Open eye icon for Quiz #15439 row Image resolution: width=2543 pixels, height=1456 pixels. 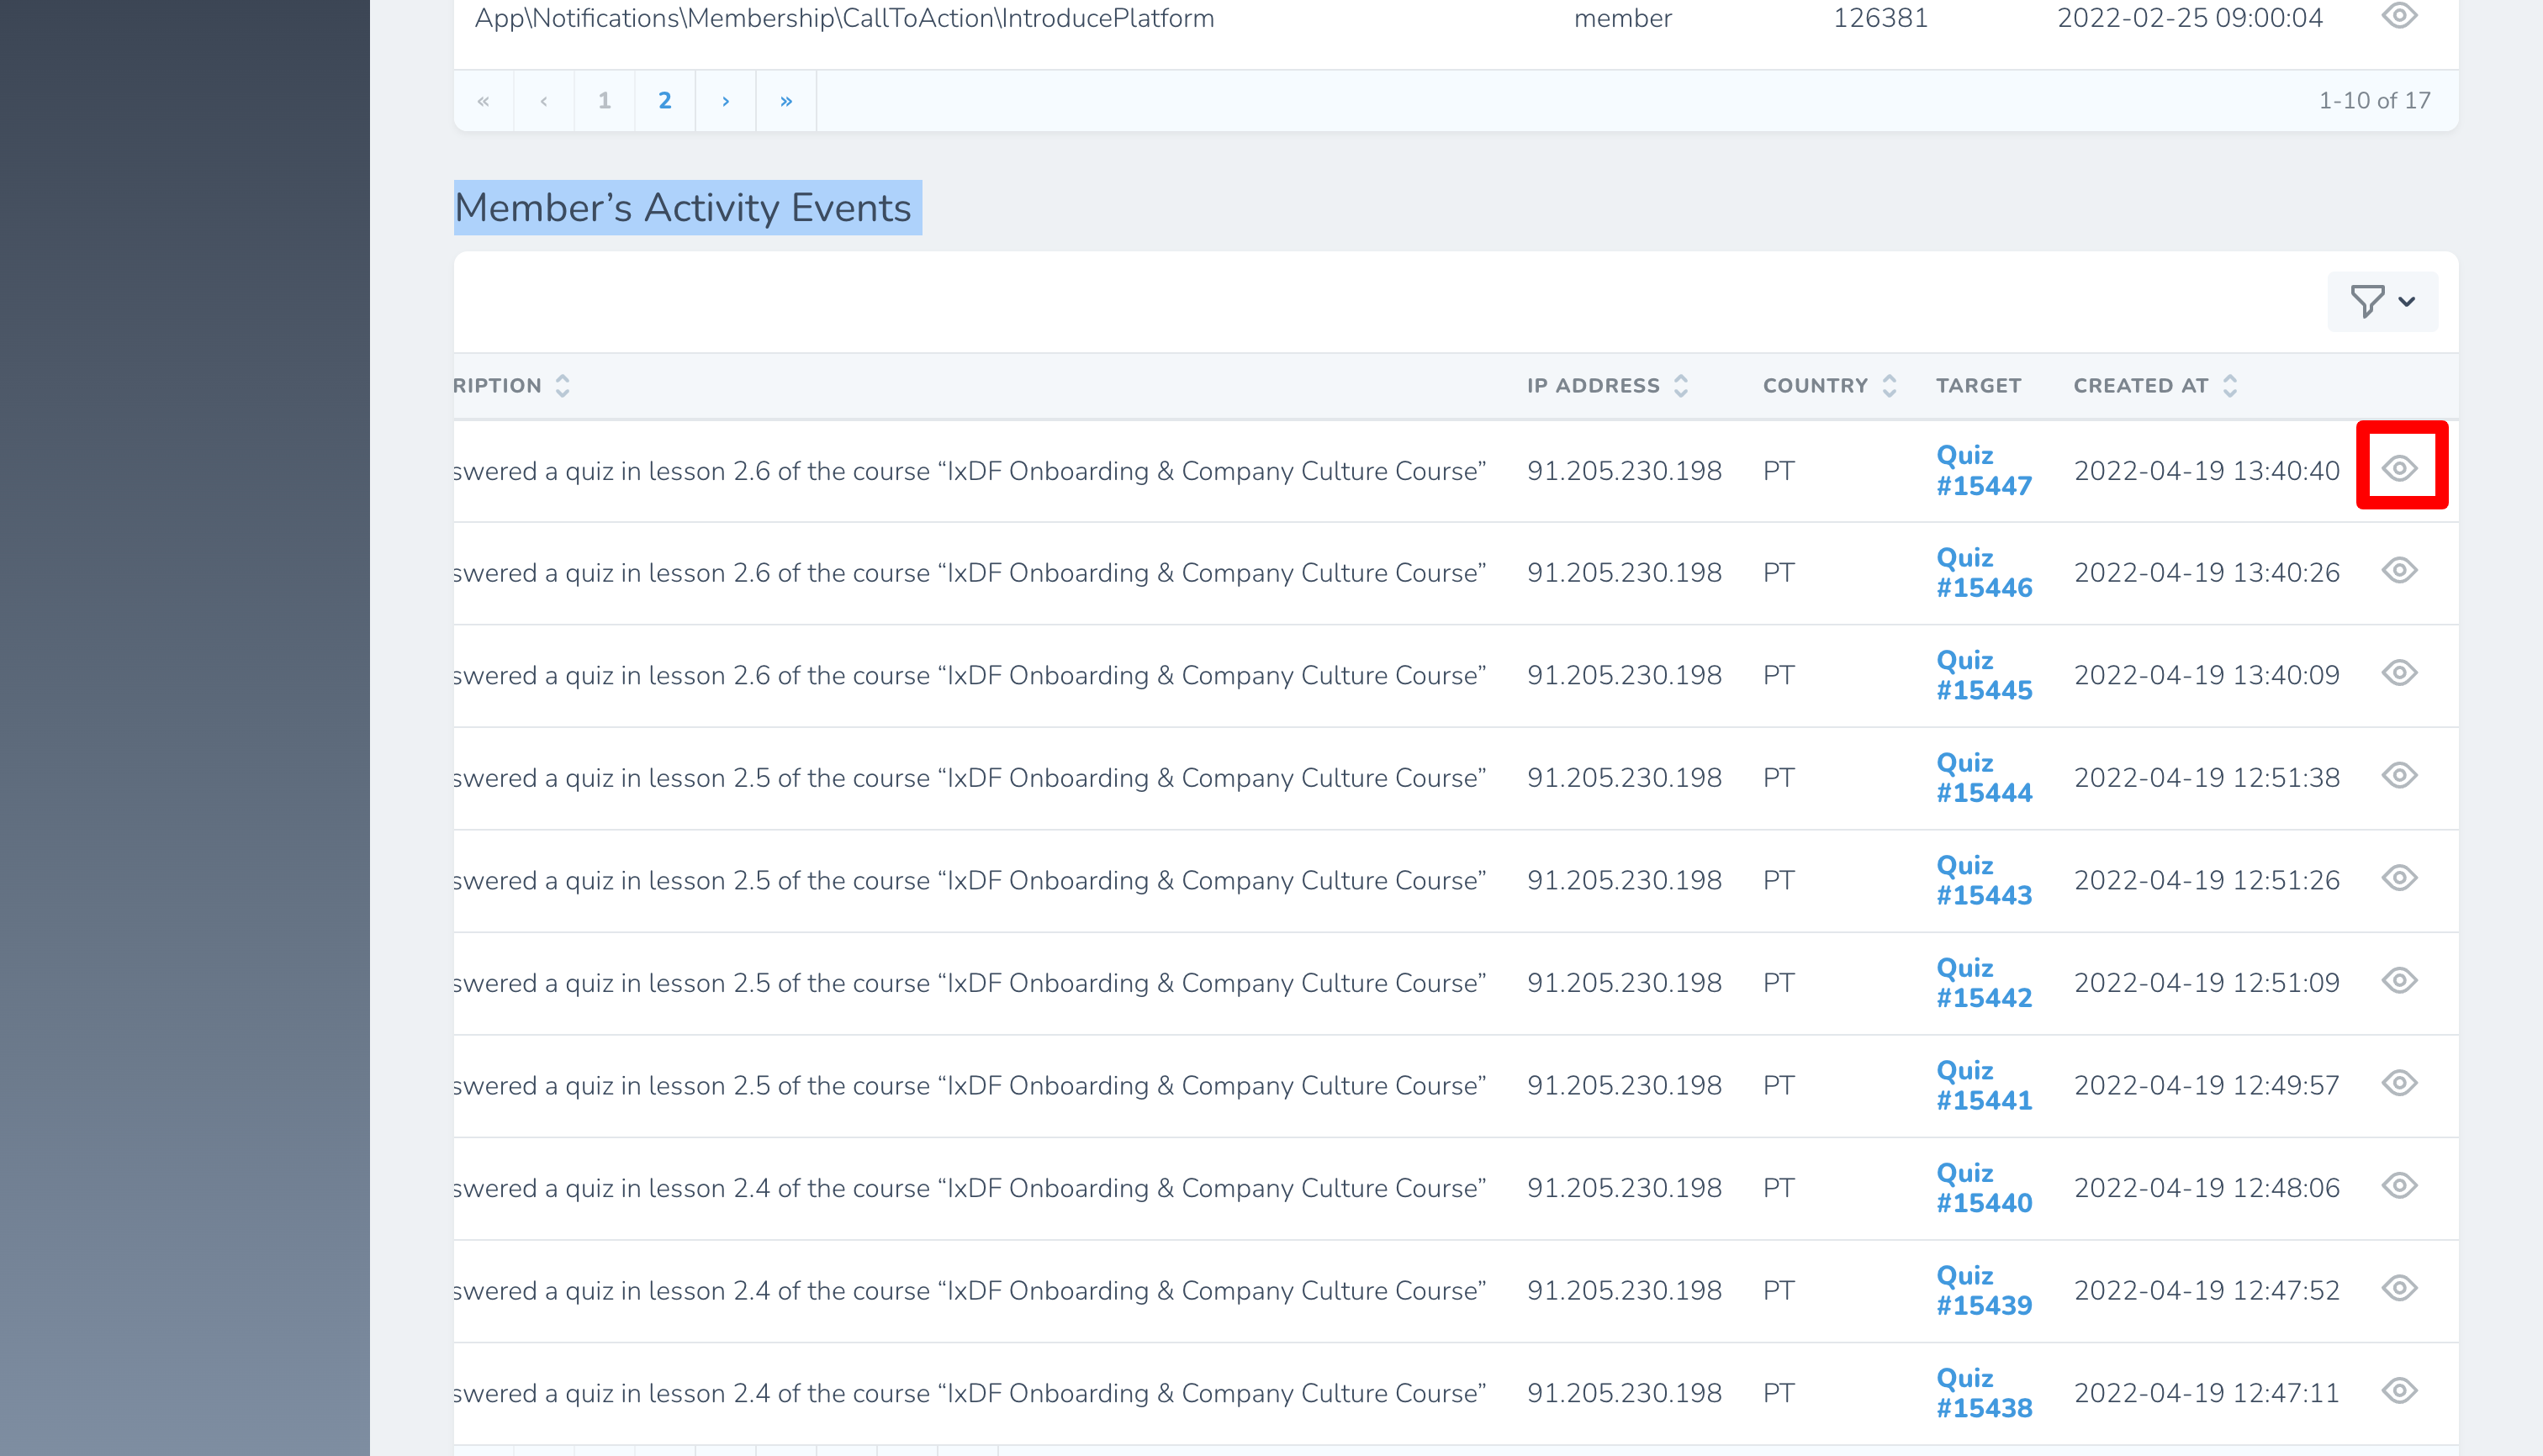tap(2399, 1288)
